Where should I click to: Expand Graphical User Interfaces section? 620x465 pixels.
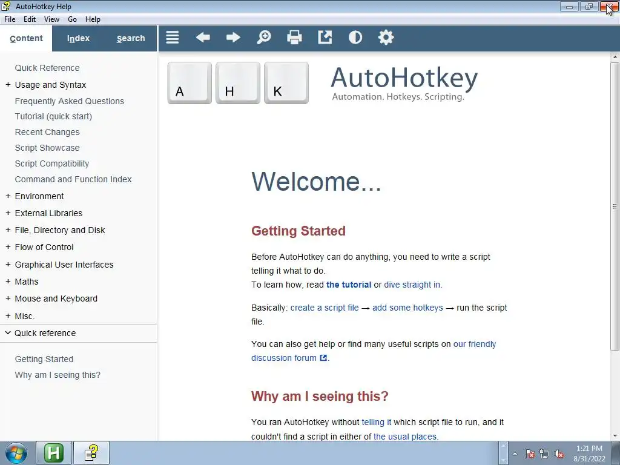coord(8,265)
